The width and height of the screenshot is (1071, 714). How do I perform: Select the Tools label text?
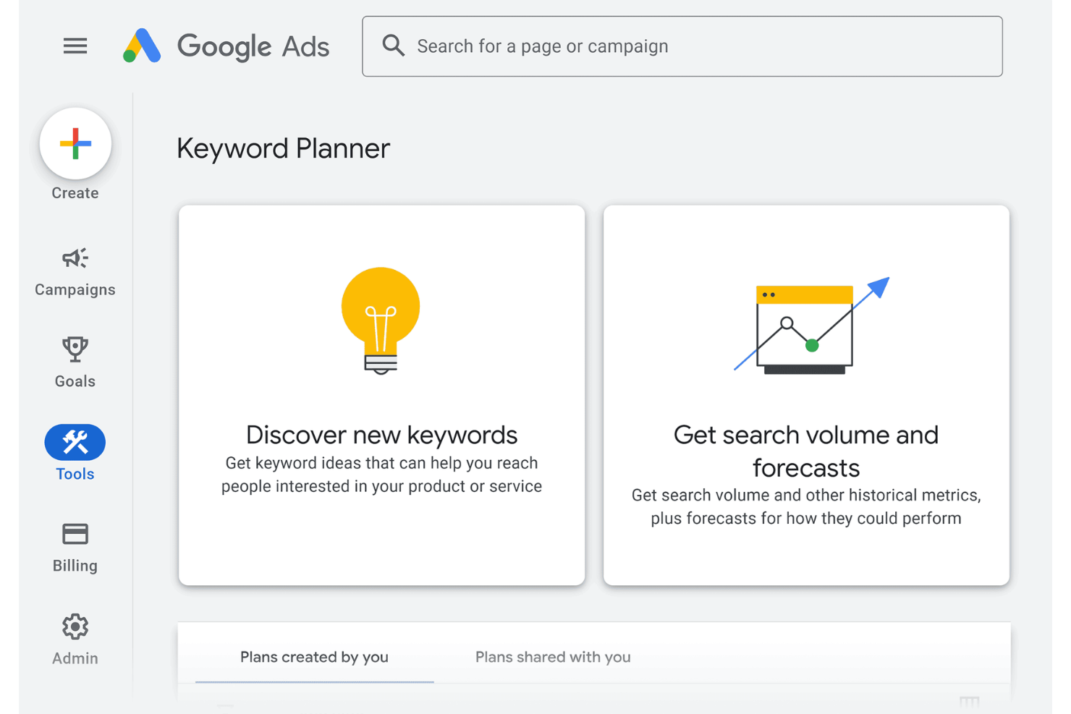[x=75, y=474]
